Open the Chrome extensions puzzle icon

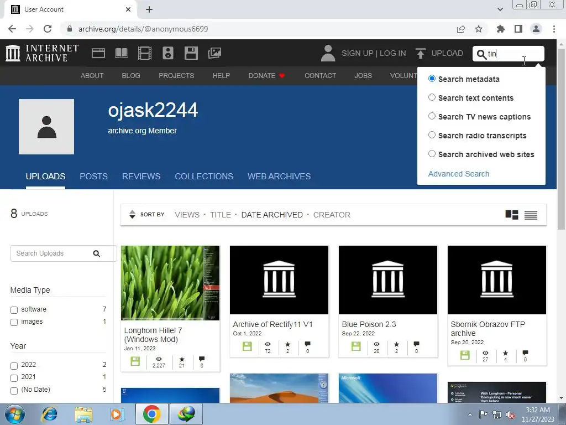point(500,29)
